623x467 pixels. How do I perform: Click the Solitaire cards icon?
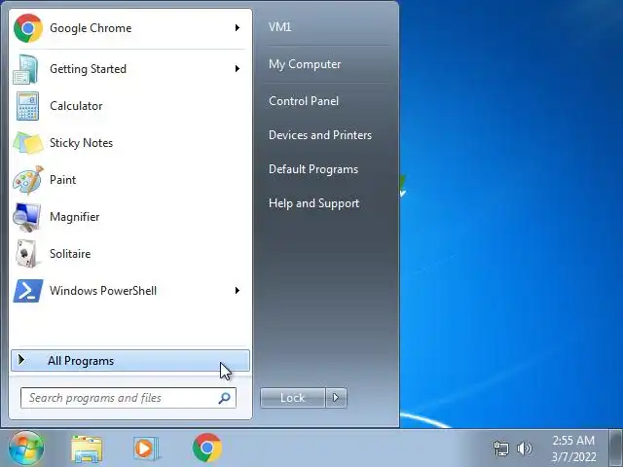pos(26,253)
